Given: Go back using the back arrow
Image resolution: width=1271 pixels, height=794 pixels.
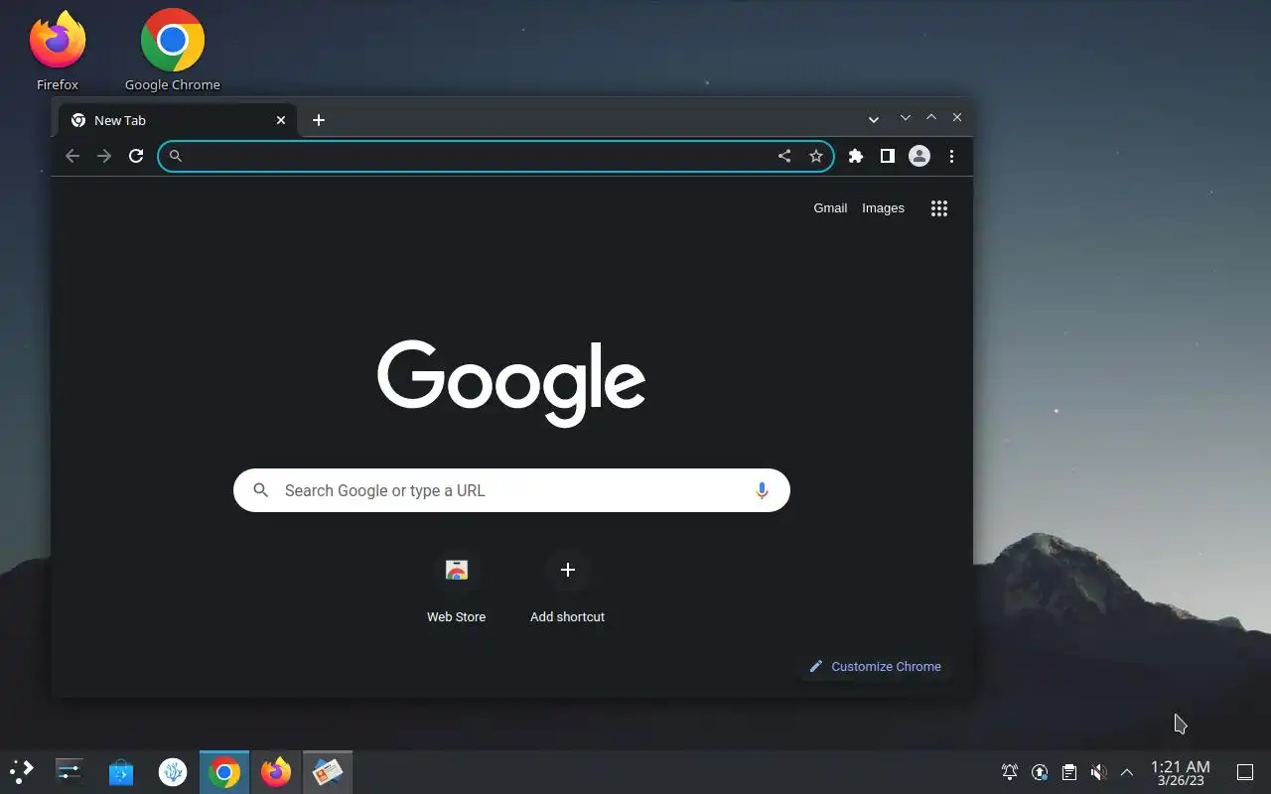Looking at the screenshot, I should pos(72,156).
